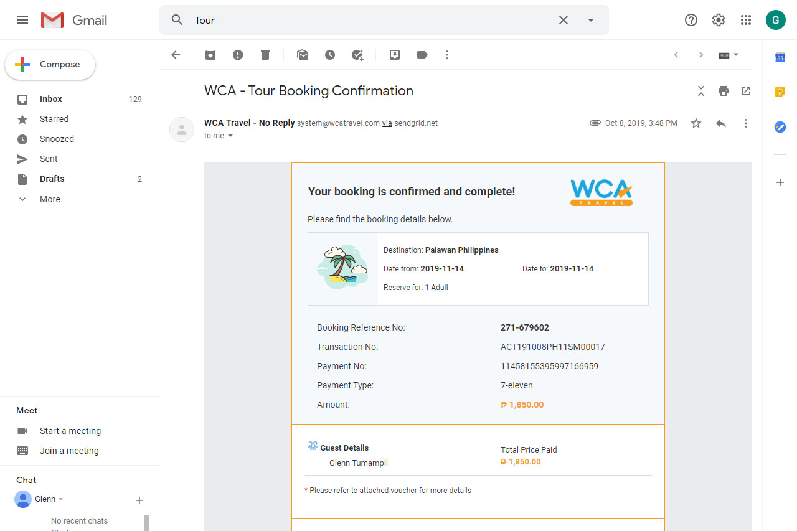Open the Google Tasks side panel
Viewport: 797px width, 531px height.
(780, 126)
